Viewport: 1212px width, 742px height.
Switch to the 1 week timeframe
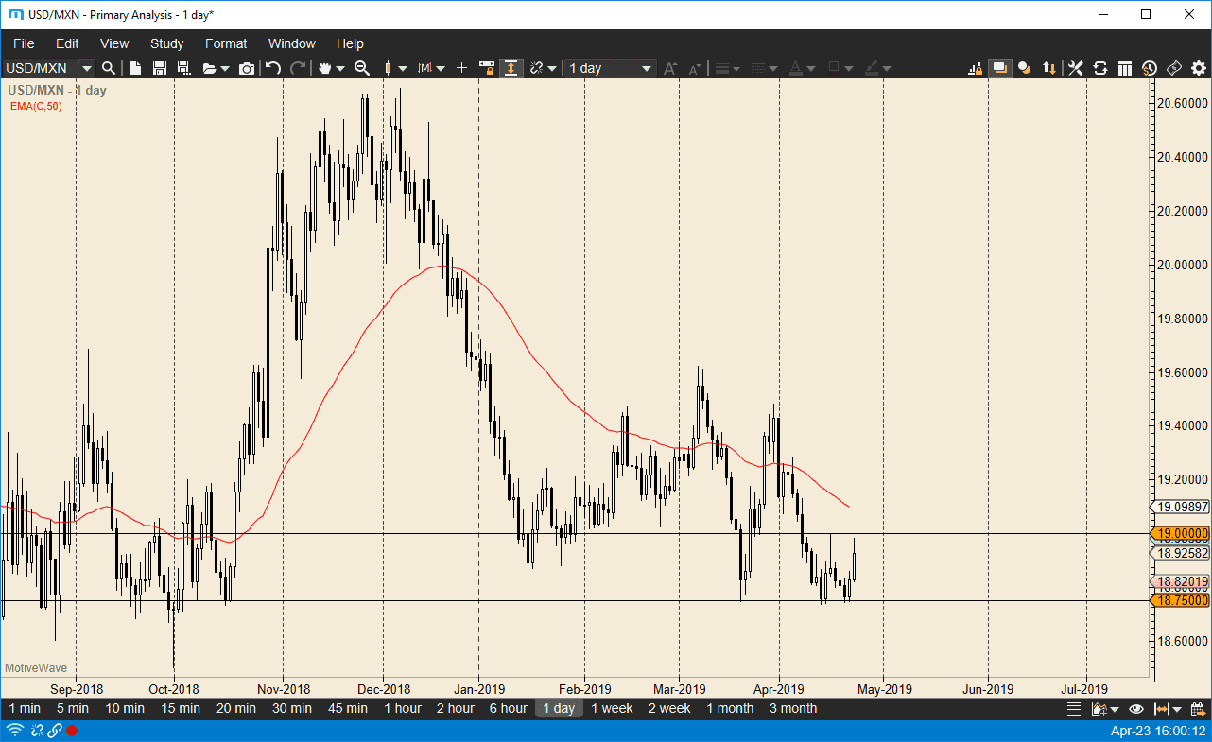click(x=612, y=708)
